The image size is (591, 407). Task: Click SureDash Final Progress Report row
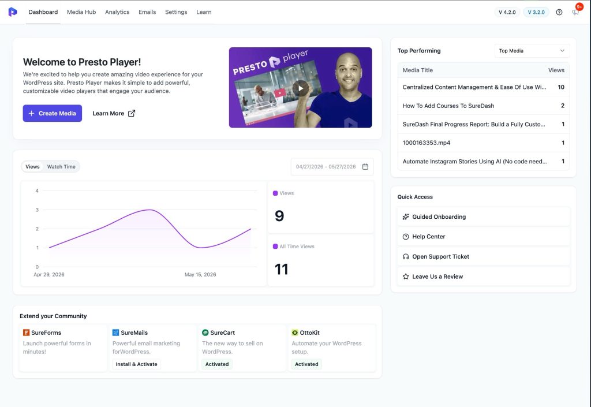click(x=484, y=124)
